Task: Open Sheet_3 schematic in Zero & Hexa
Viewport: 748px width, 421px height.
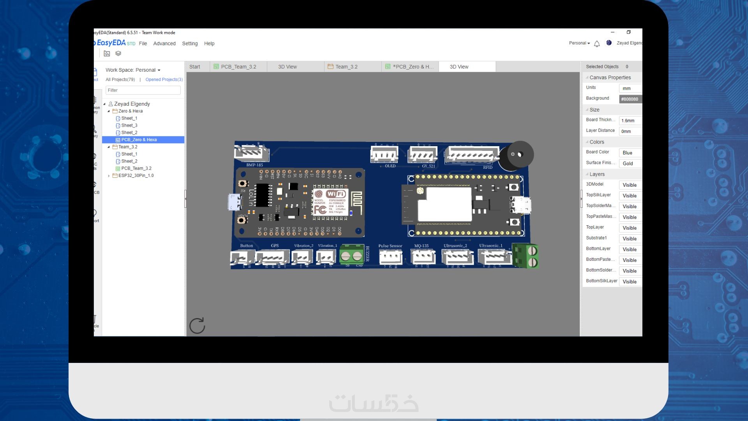Action: pyautogui.click(x=129, y=126)
